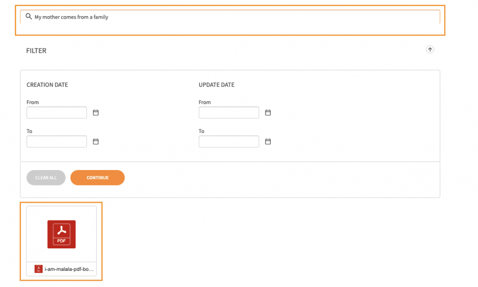This screenshot has height=287, width=478.
Task: Collapse the Filter section with the arrow
Action: point(430,49)
